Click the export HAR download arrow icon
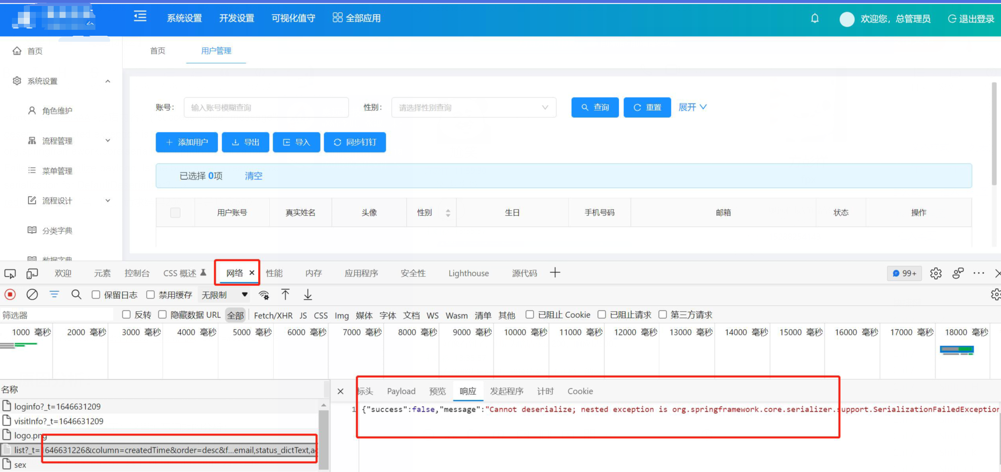This screenshot has height=472, width=1001. [x=308, y=295]
